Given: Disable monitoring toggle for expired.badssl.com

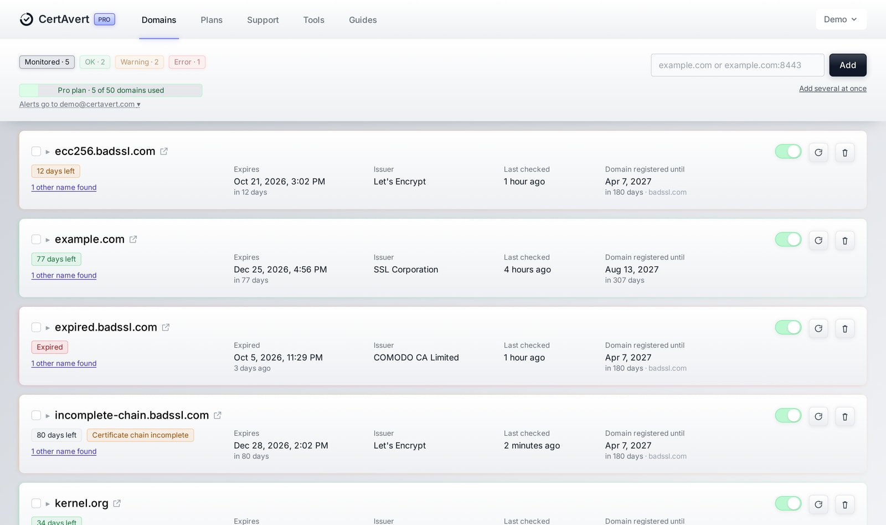Looking at the screenshot, I should [788, 327].
